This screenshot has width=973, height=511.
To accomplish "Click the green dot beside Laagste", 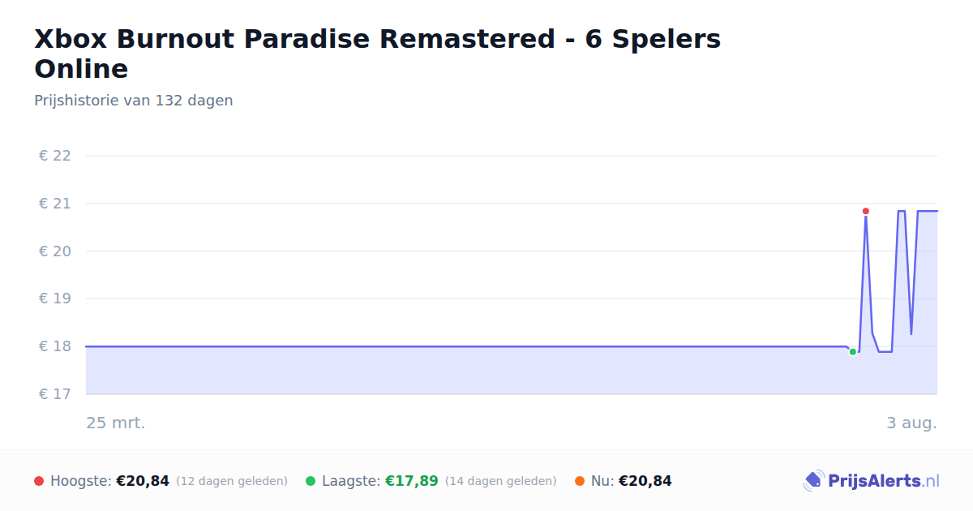I will click(311, 481).
